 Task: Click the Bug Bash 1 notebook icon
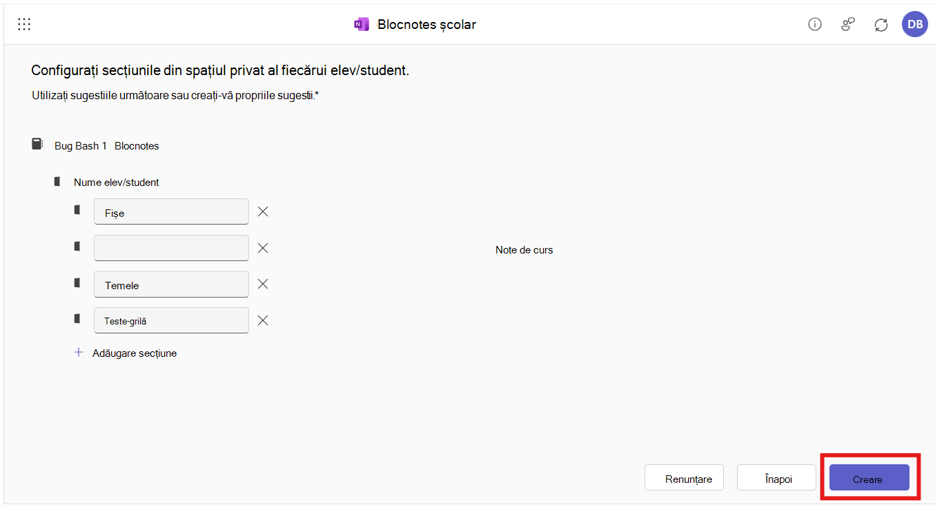point(37,144)
